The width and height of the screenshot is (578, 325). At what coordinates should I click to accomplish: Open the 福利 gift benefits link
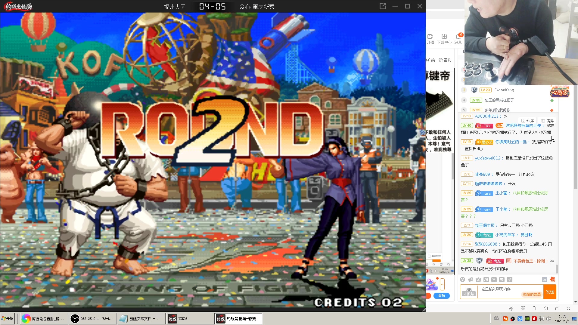pyautogui.click(x=445, y=60)
